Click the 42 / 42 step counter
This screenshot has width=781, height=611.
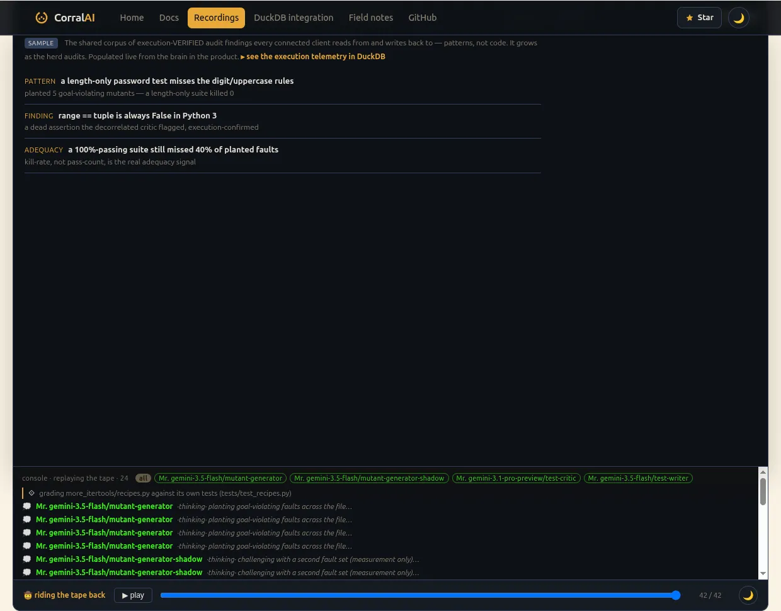point(710,595)
